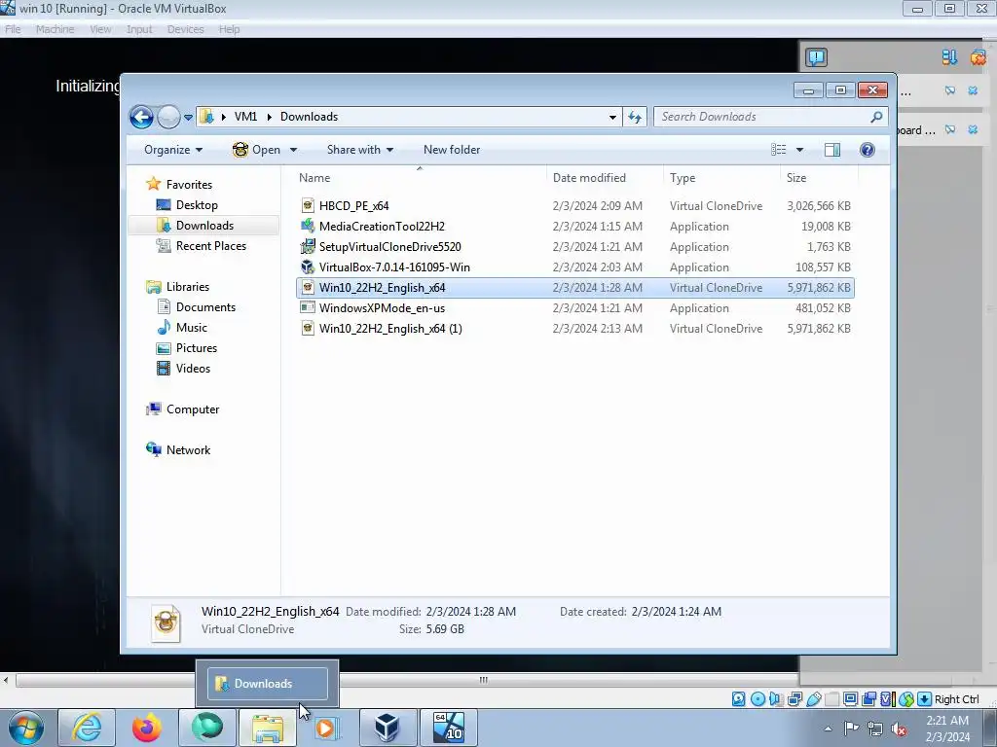Viewport: 997px width, 747px height.
Task: Click the recording indicator in VirtualBox status bar
Action: (x=868, y=699)
